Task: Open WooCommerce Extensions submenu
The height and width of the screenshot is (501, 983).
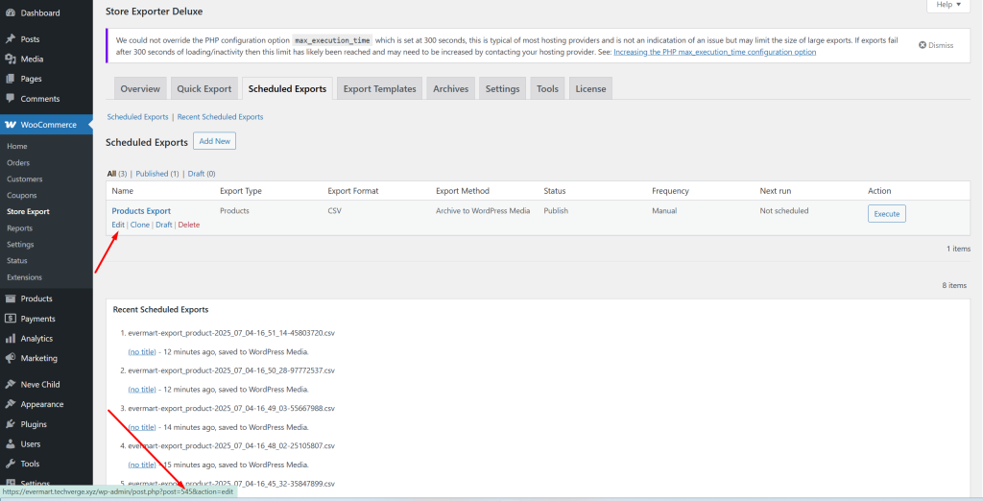Action: pos(24,277)
